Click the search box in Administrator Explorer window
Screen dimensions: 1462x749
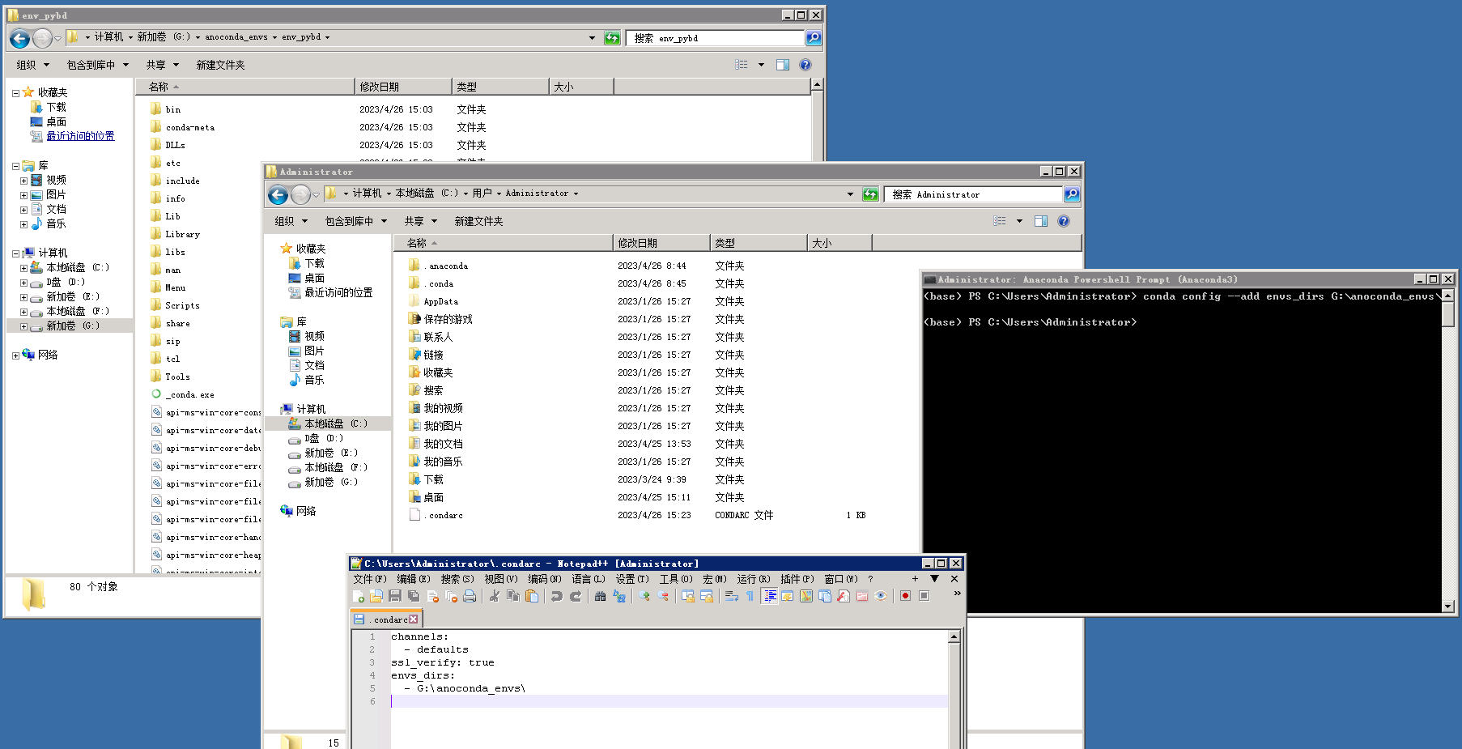[971, 194]
